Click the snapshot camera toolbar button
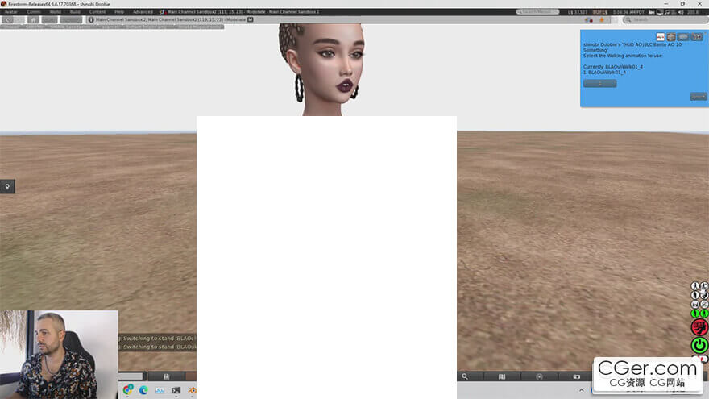709x399 pixels. coord(576,376)
